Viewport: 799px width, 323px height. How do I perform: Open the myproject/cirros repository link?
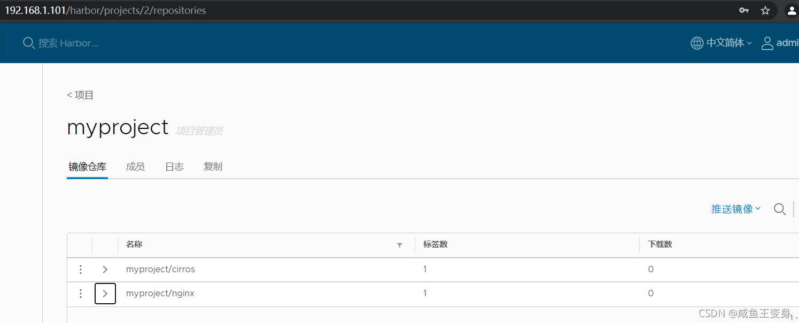pyautogui.click(x=160, y=270)
